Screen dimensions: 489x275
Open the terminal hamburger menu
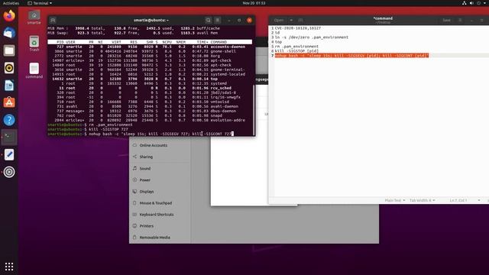(x=218, y=21)
